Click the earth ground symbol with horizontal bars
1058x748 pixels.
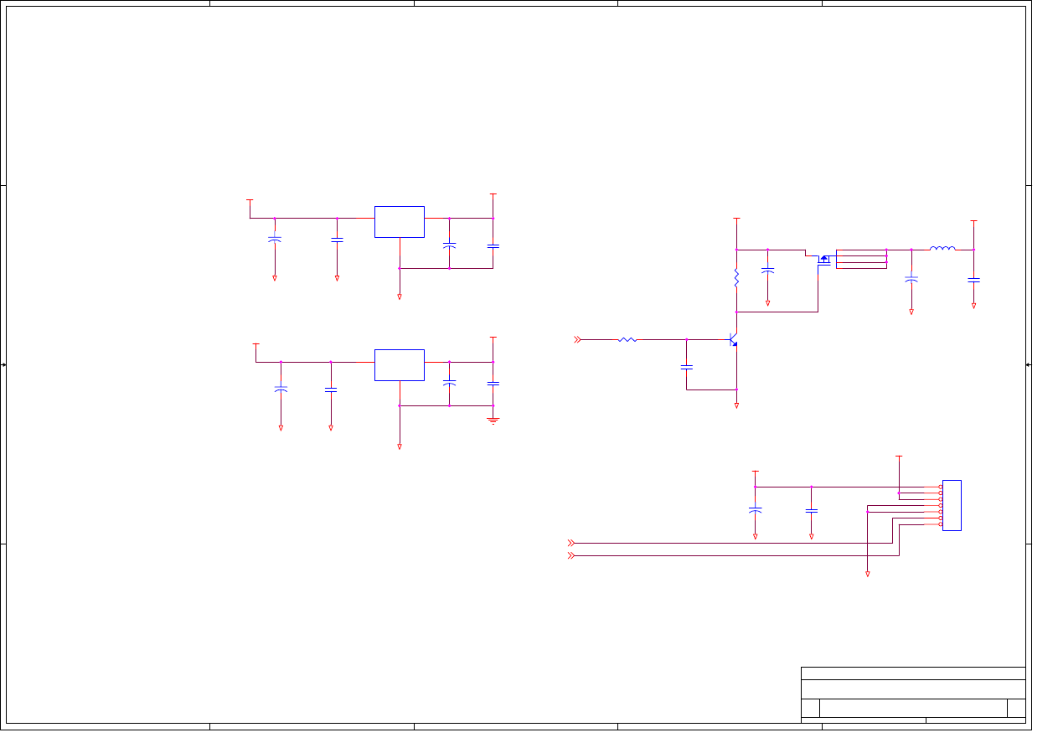493,420
